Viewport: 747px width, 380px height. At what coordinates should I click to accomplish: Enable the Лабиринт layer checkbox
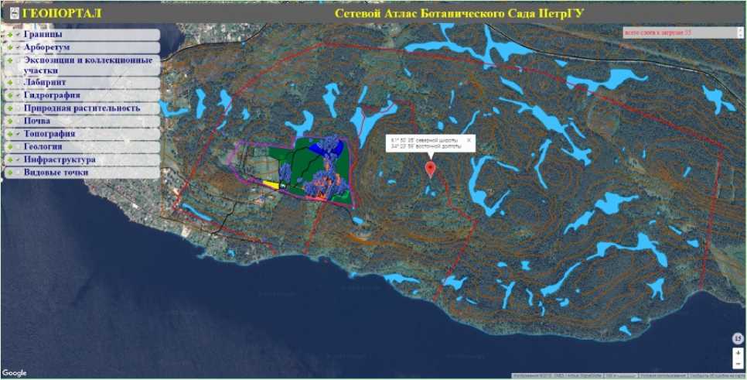(x=18, y=83)
